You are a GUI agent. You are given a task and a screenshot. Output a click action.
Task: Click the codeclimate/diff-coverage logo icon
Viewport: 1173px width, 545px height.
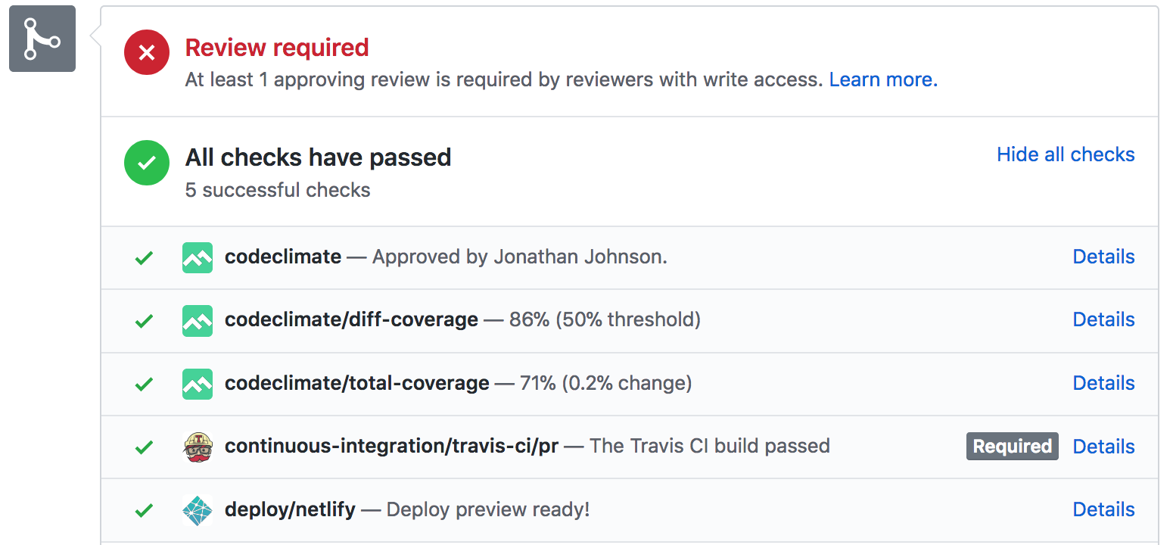(x=197, y=320)
